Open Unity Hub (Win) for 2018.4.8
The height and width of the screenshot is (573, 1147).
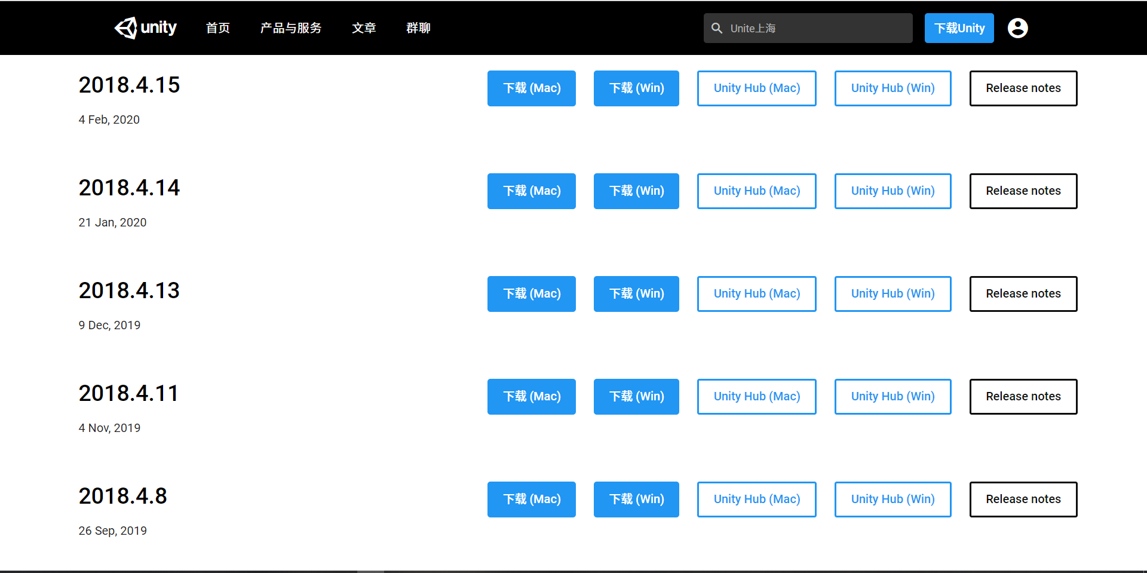point(893,500)
